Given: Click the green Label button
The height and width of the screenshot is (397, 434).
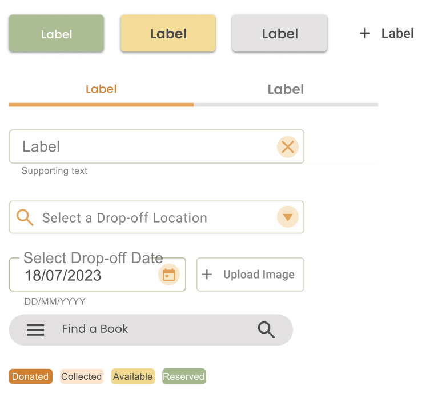Looking at the screenshot, I should click(x=57, y=33).
